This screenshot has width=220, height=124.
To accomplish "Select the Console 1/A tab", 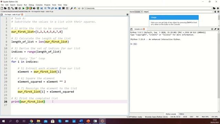I will [138, 29].
